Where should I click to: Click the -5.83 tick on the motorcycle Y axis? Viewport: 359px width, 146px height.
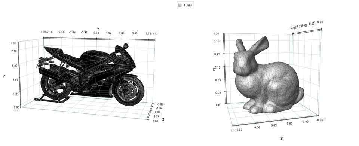[x=61, y=32]
